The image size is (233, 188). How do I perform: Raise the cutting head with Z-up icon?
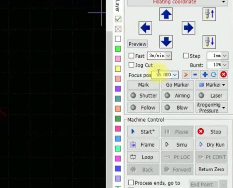pyautogui.click(x=209, y=14)
